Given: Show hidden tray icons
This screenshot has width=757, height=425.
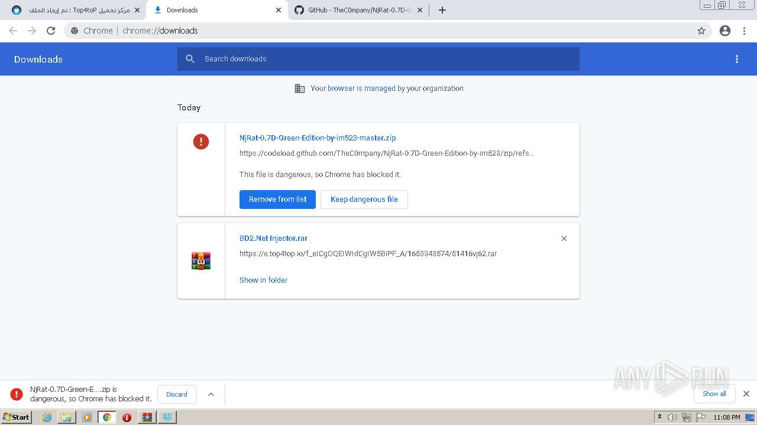Looking at the screenshot, I should click(x=659, y=417).
